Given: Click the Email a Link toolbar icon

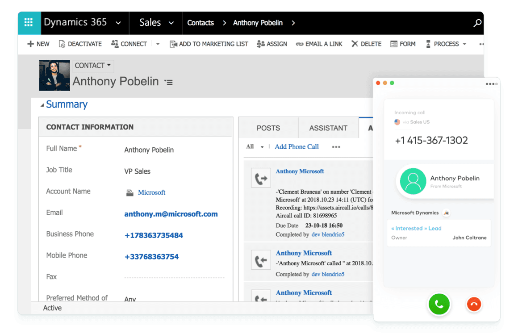Looking at the screenshot, I should point(300,44).
